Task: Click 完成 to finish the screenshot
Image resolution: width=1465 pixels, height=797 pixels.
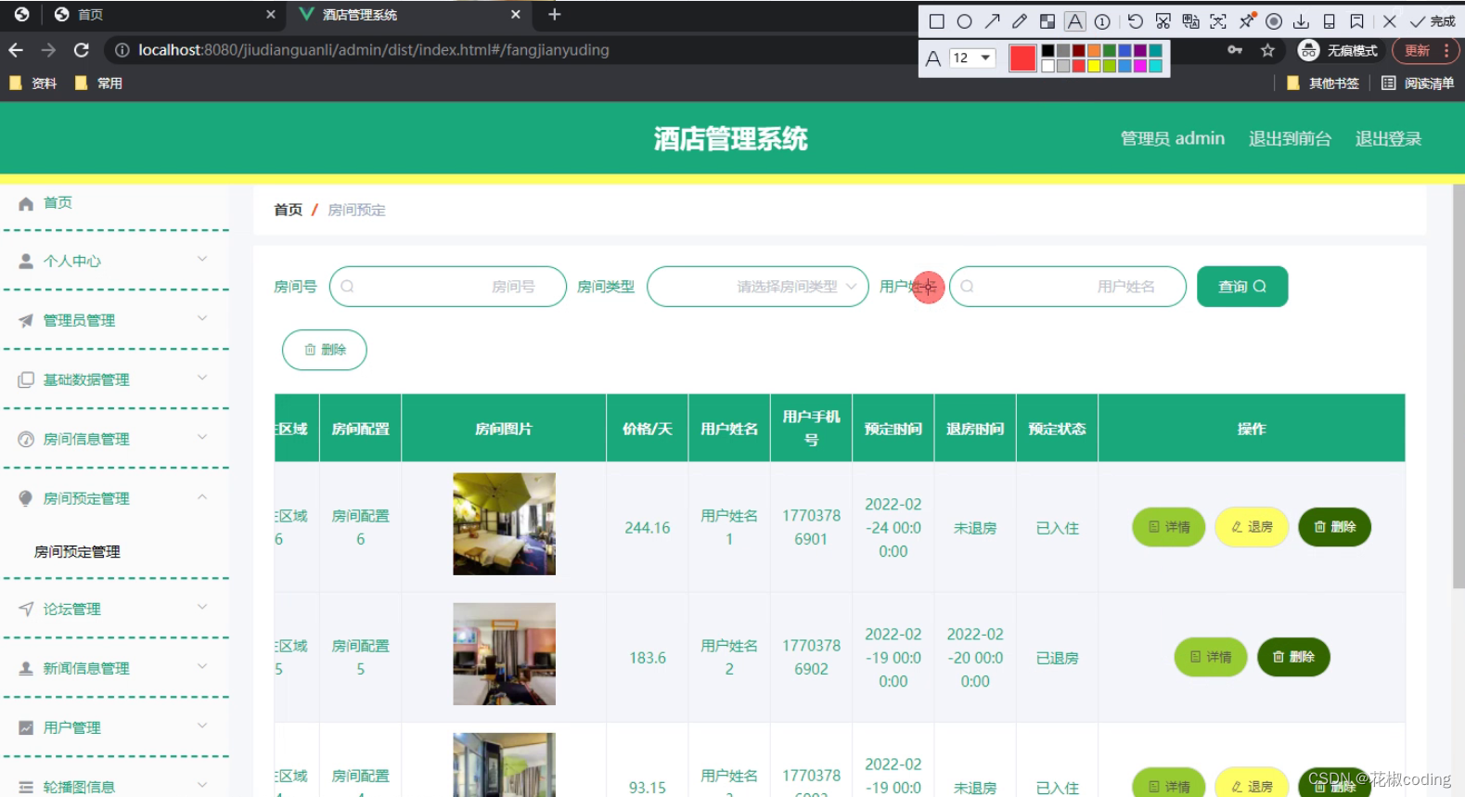Action: point(1433,21)
